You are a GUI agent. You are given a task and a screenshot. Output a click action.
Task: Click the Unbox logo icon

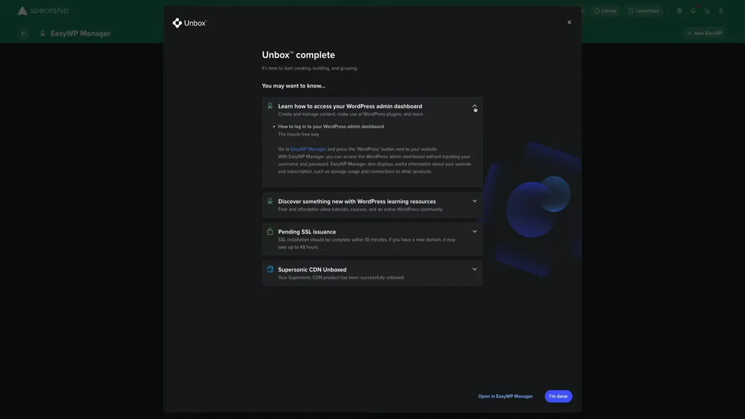click(177, 23)
